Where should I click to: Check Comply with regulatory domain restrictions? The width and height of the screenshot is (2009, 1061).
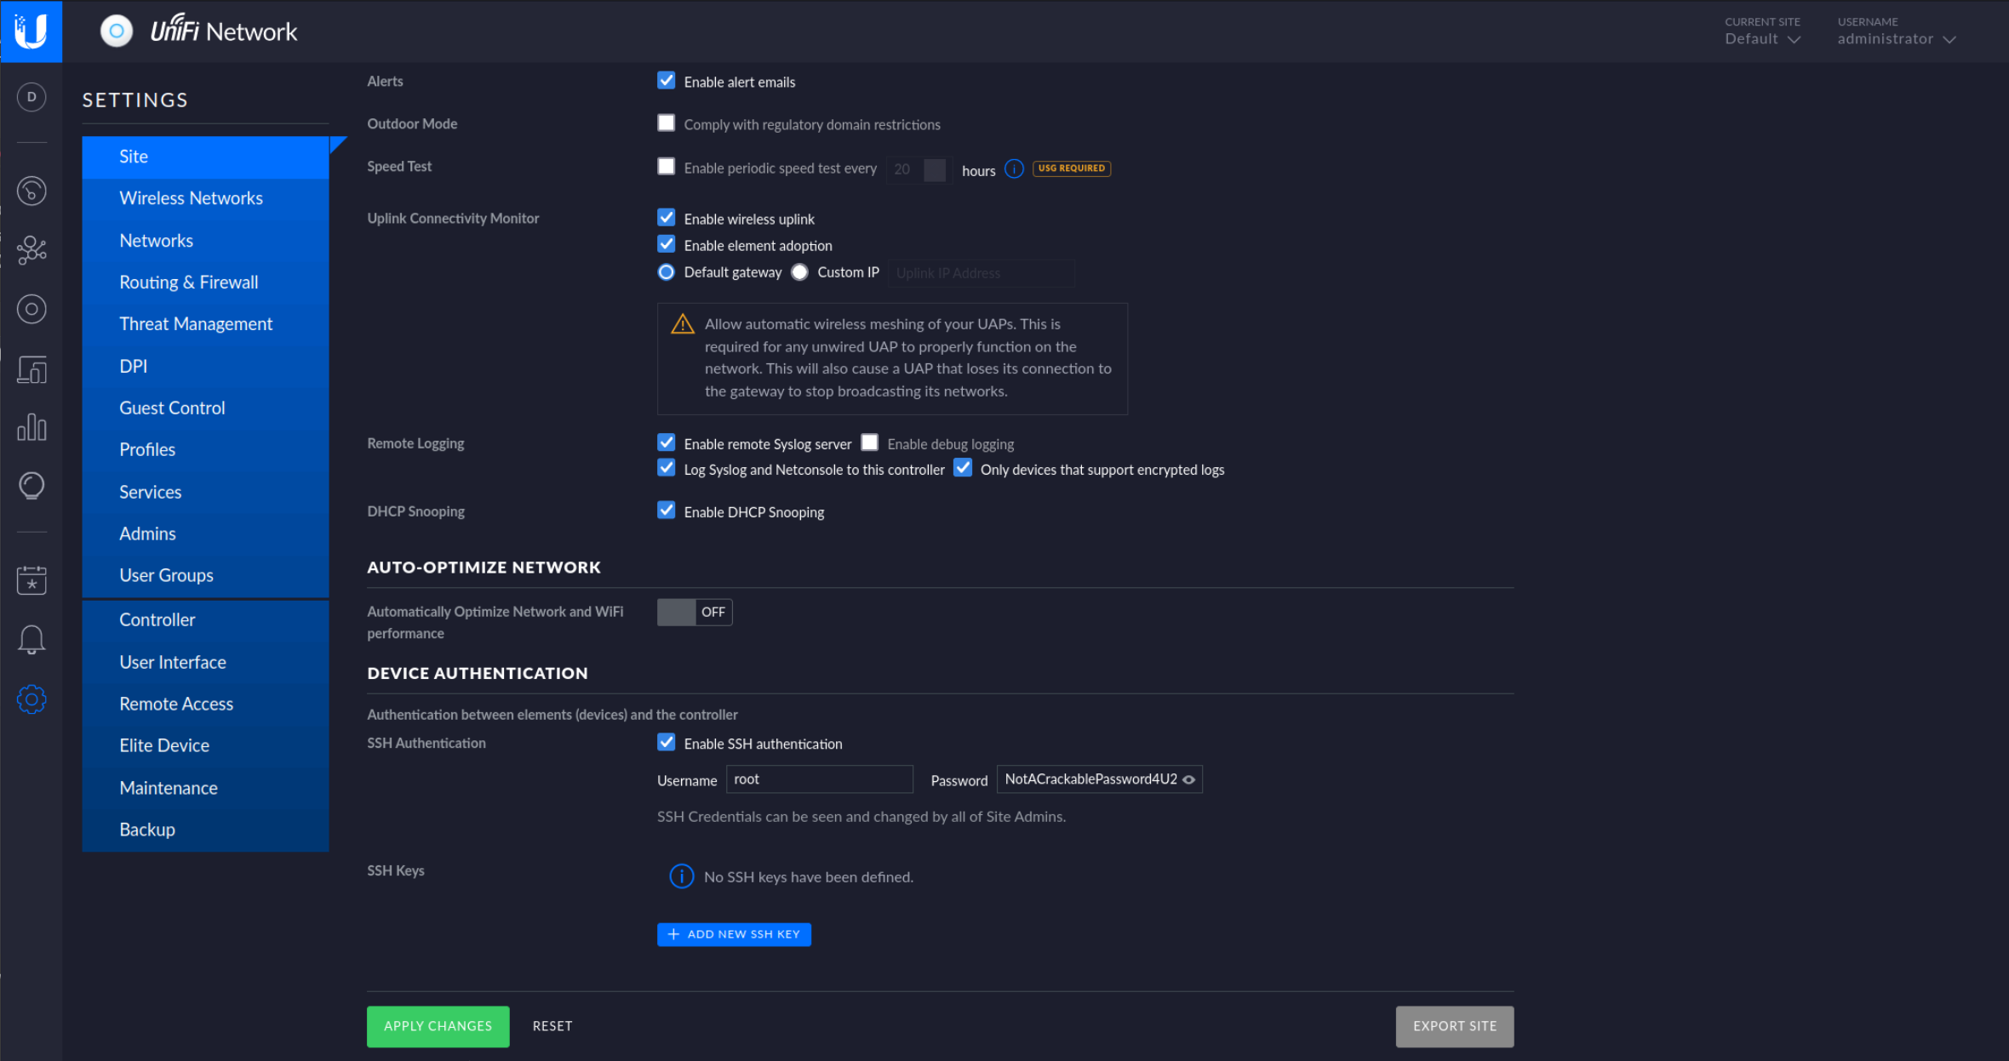coord(667,123)
